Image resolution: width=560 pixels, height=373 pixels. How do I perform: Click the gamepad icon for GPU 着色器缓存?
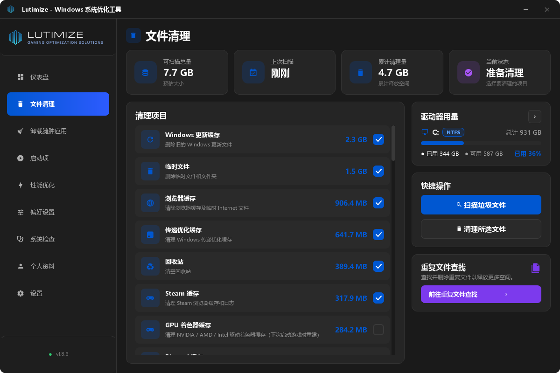150,330
